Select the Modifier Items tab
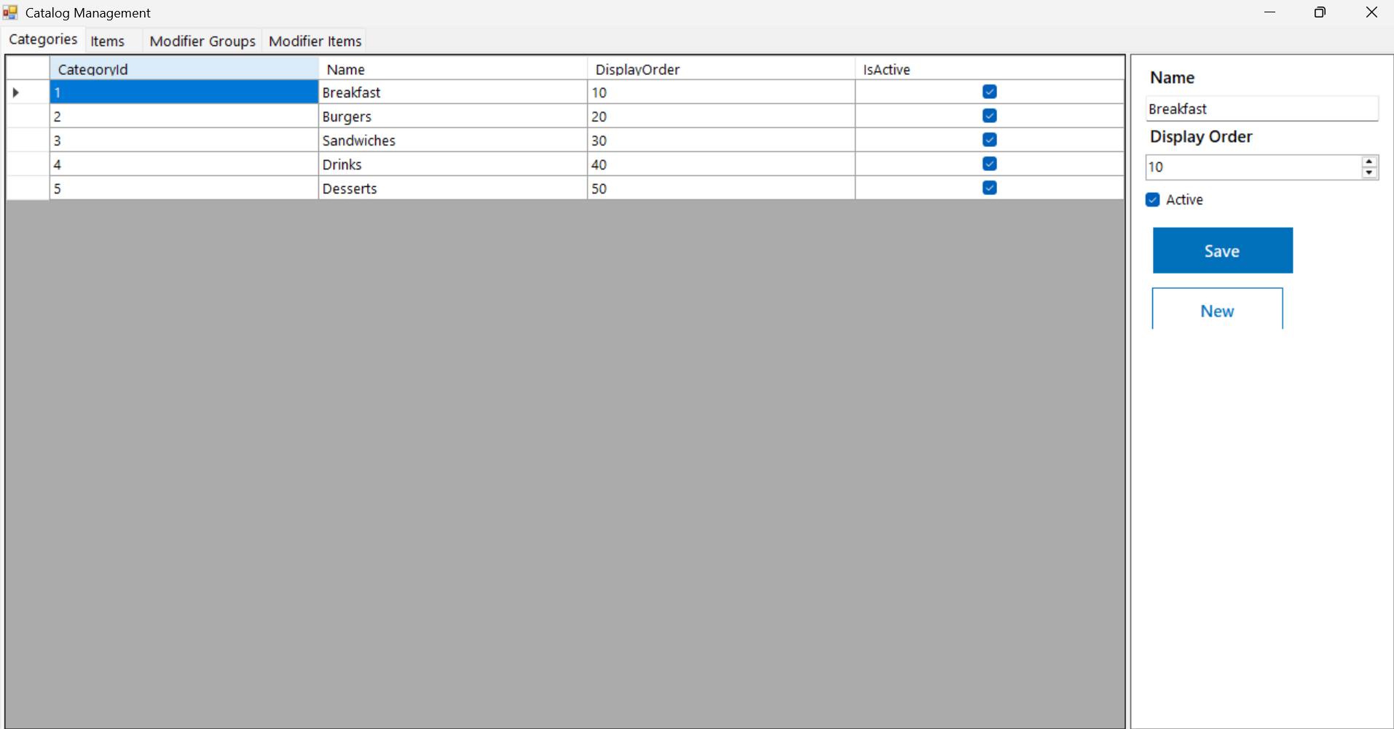 click(315, 41)
